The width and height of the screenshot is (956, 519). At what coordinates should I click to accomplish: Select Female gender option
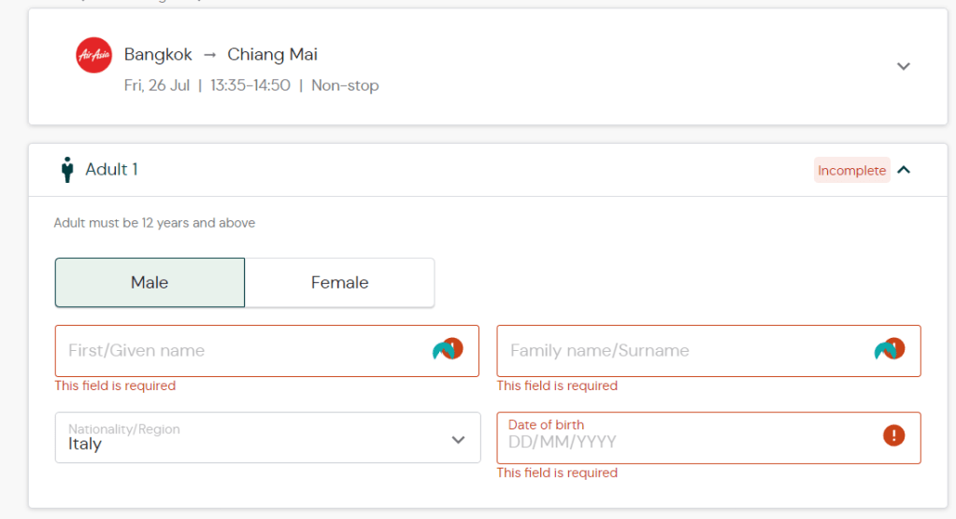[x=339, y=283]
